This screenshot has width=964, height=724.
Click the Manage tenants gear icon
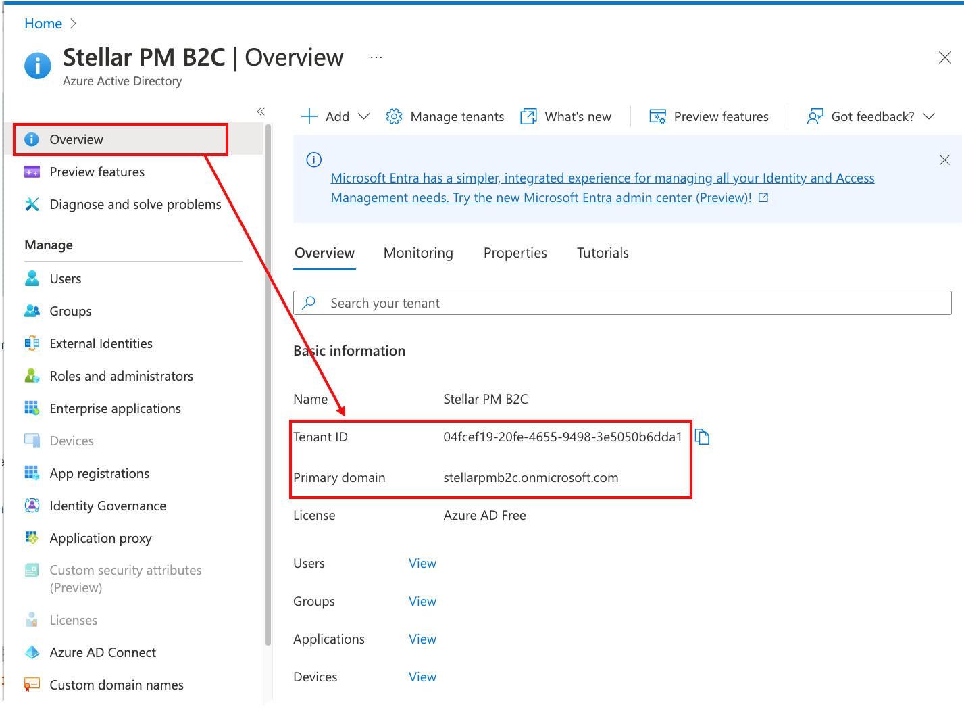394,116
